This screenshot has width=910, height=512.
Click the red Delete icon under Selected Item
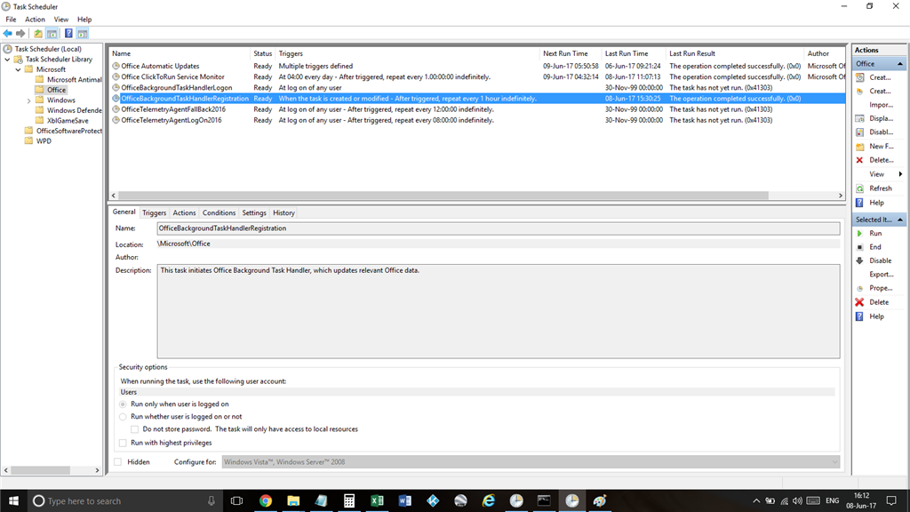(x=859, y=302)
